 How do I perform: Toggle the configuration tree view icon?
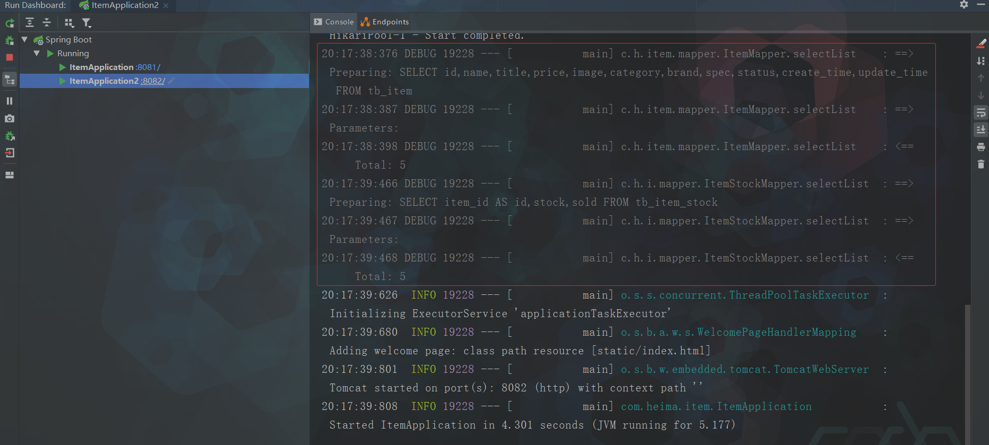click(10, 80)
